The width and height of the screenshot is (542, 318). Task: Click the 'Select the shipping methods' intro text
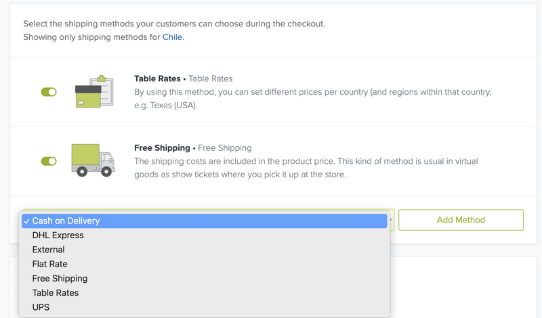coord(174,24)
